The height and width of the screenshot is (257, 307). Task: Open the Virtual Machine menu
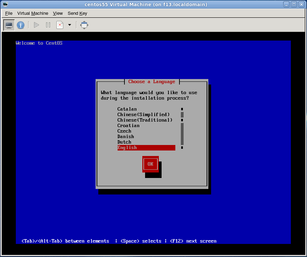[33, 13]
